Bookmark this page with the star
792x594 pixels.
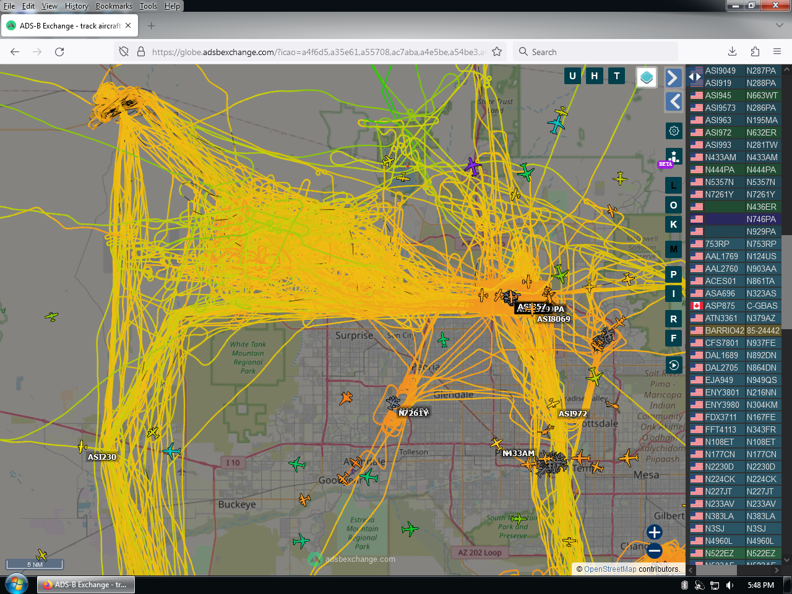pos(497,52)
